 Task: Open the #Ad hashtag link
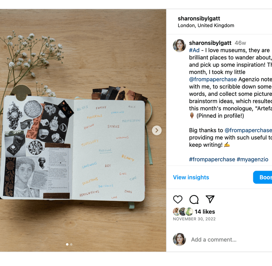(x=194, y=50)
